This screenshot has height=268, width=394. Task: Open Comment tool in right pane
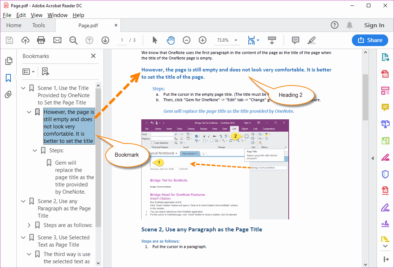tap(385, 107)
